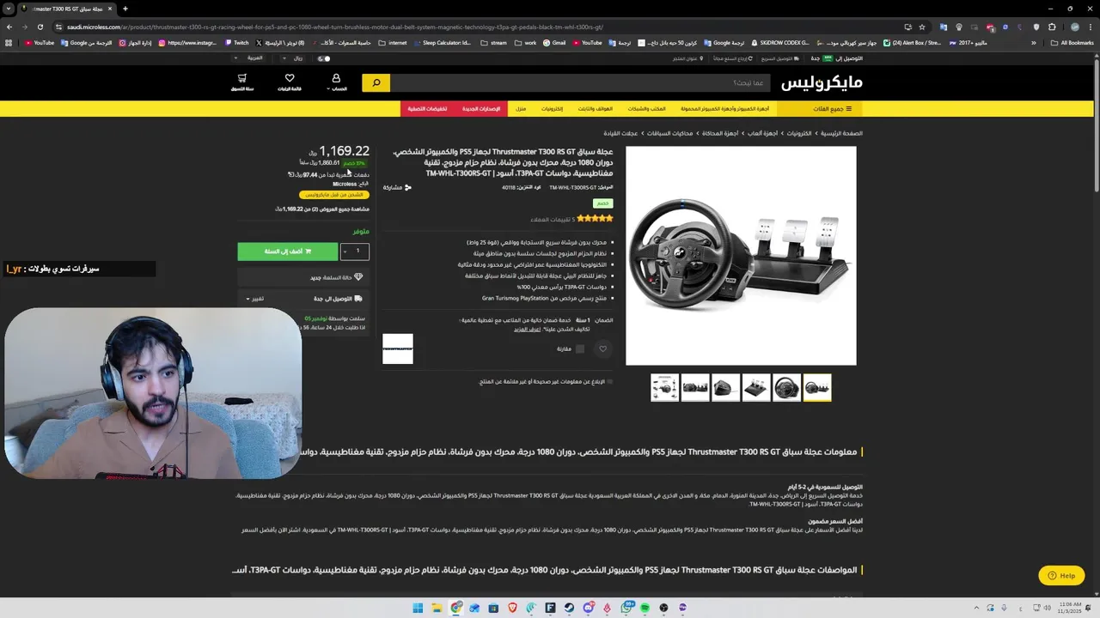Screen dimensions: 1100x618
Task: Select the wheel front-view thumbnail
Action: point(786,388)
